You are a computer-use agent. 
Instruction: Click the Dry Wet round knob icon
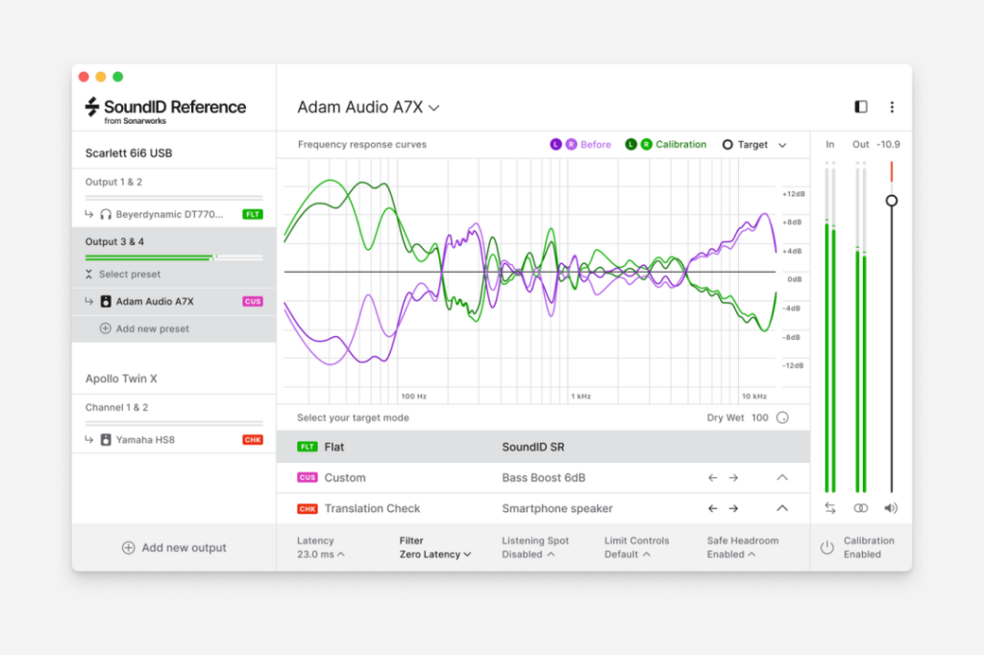coord(782,418)
